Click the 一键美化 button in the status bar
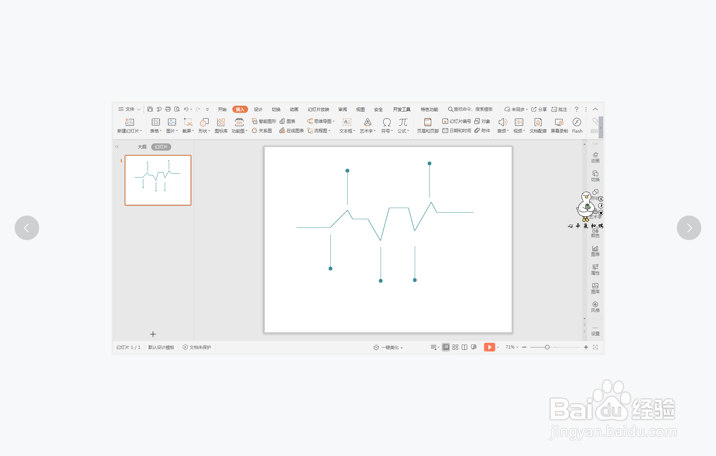 pos(389,347)
